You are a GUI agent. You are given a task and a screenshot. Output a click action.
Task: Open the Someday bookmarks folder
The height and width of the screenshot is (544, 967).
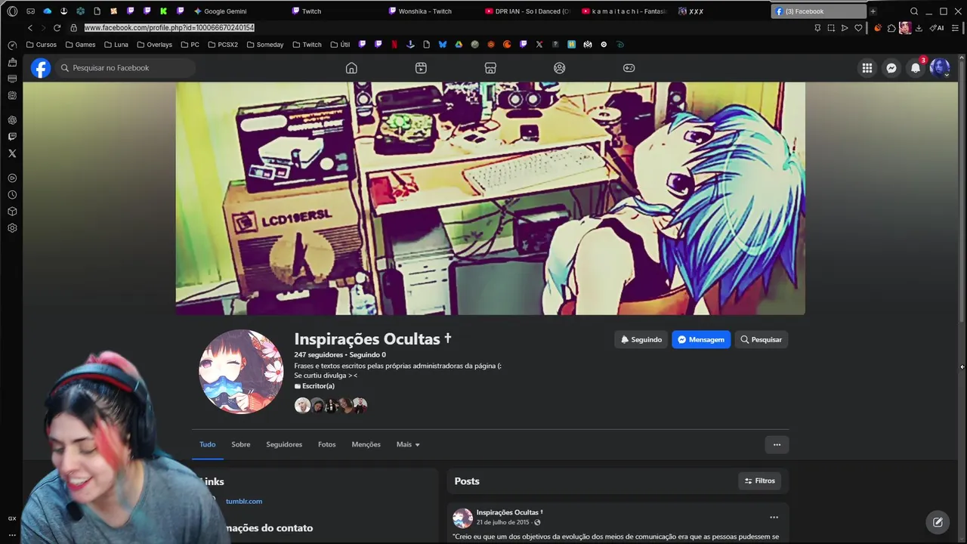point(265,45)
